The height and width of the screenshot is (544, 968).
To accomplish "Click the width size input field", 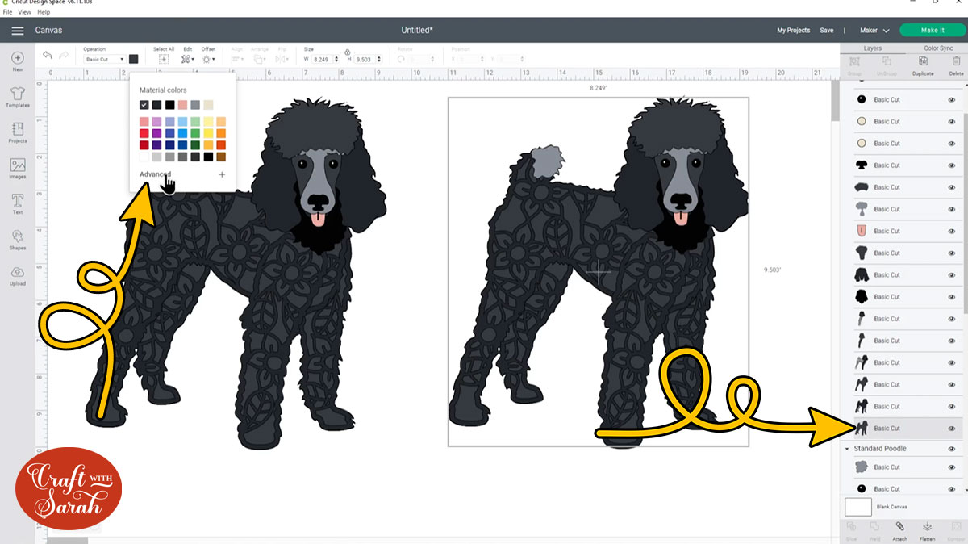I will (323, 59).
